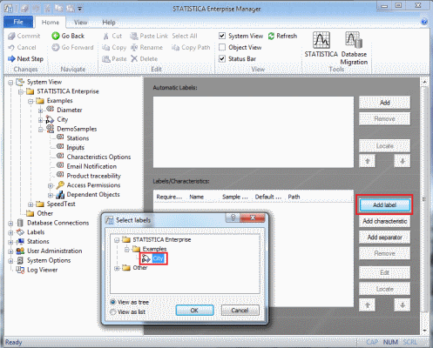Click the Copy Path icon
Viewport: 433px width, 348px height.
pos(175,47)
